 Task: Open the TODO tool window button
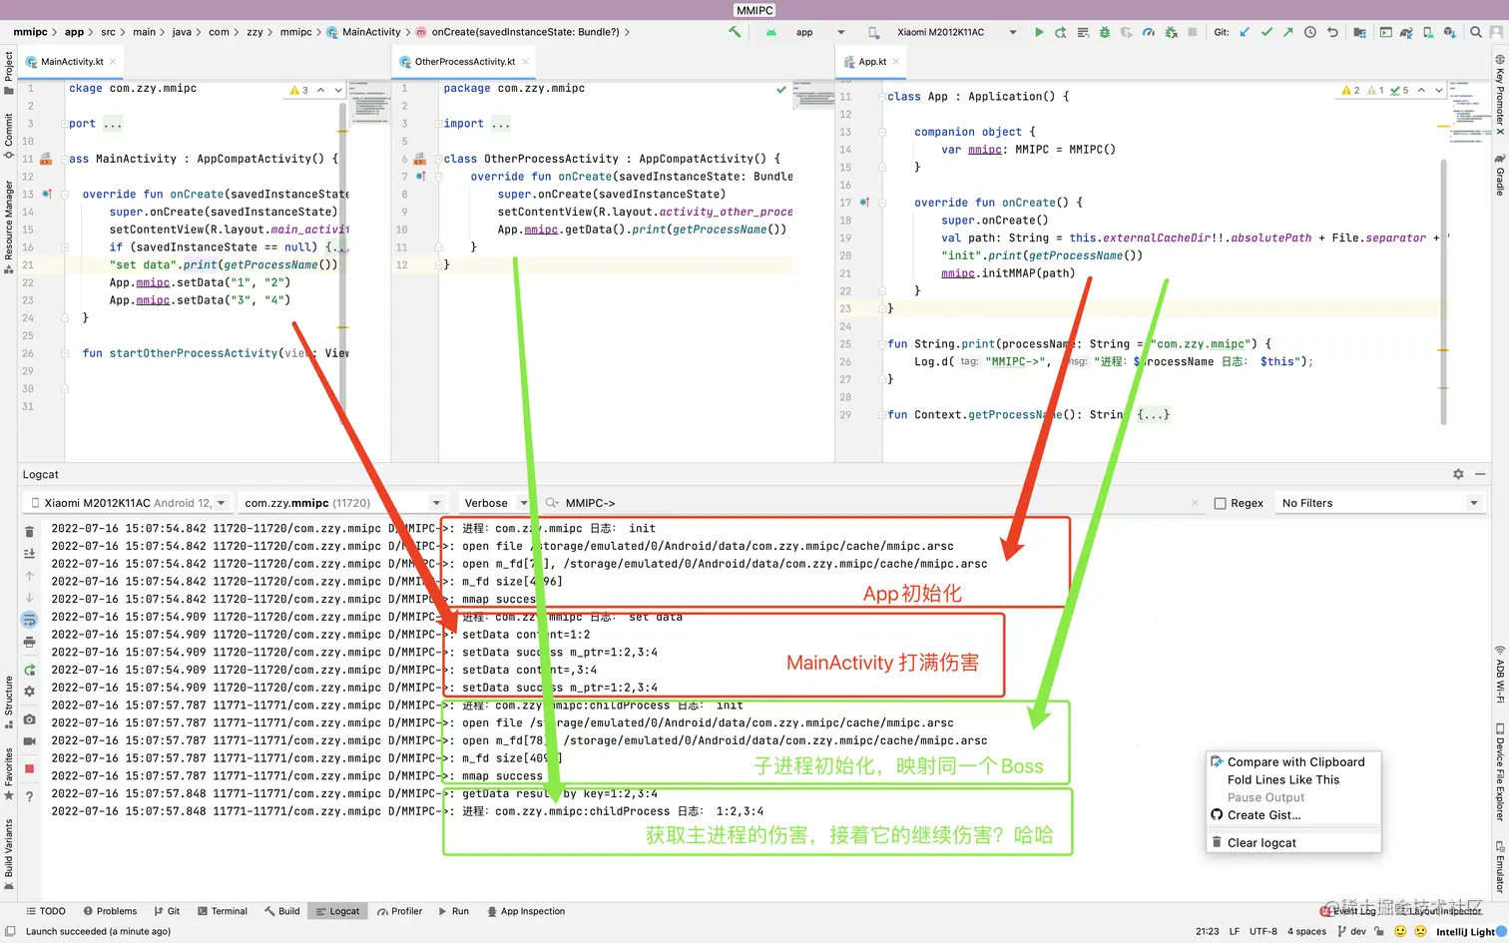click(46, 911)
